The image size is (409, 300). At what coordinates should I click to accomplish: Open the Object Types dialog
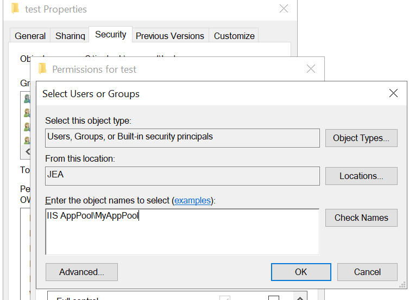tap(361, 138)
